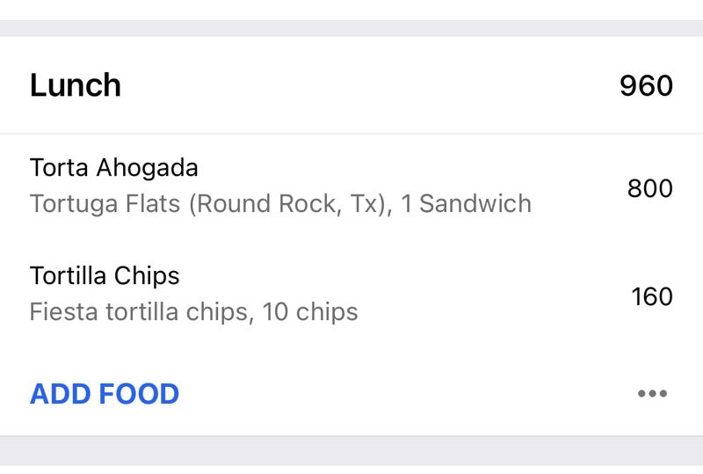This screenshot has width=703, height=474.
Task: Select the Lunch meal header
Action: [x=76, y=85]
